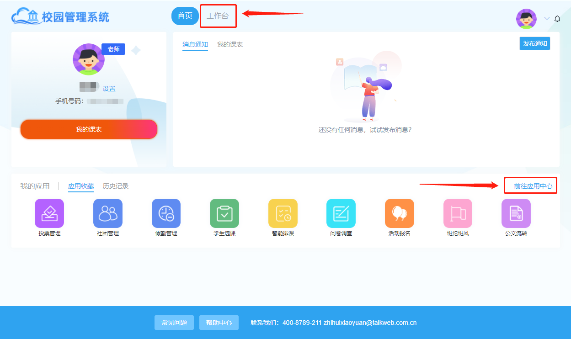Switch to the 工作台 workbench tab
The width and height of the screenshot is (571, 339).
[x=218, y=16]
